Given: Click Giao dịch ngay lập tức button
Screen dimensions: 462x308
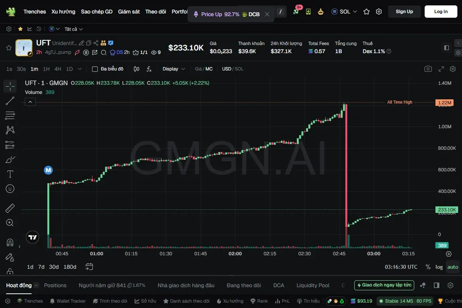Looking at the screenshot, I should coord(384,285).
